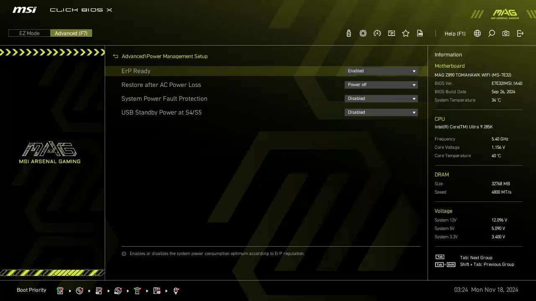Click the CPU chip icon in top toolbar

tap(363, 33)
